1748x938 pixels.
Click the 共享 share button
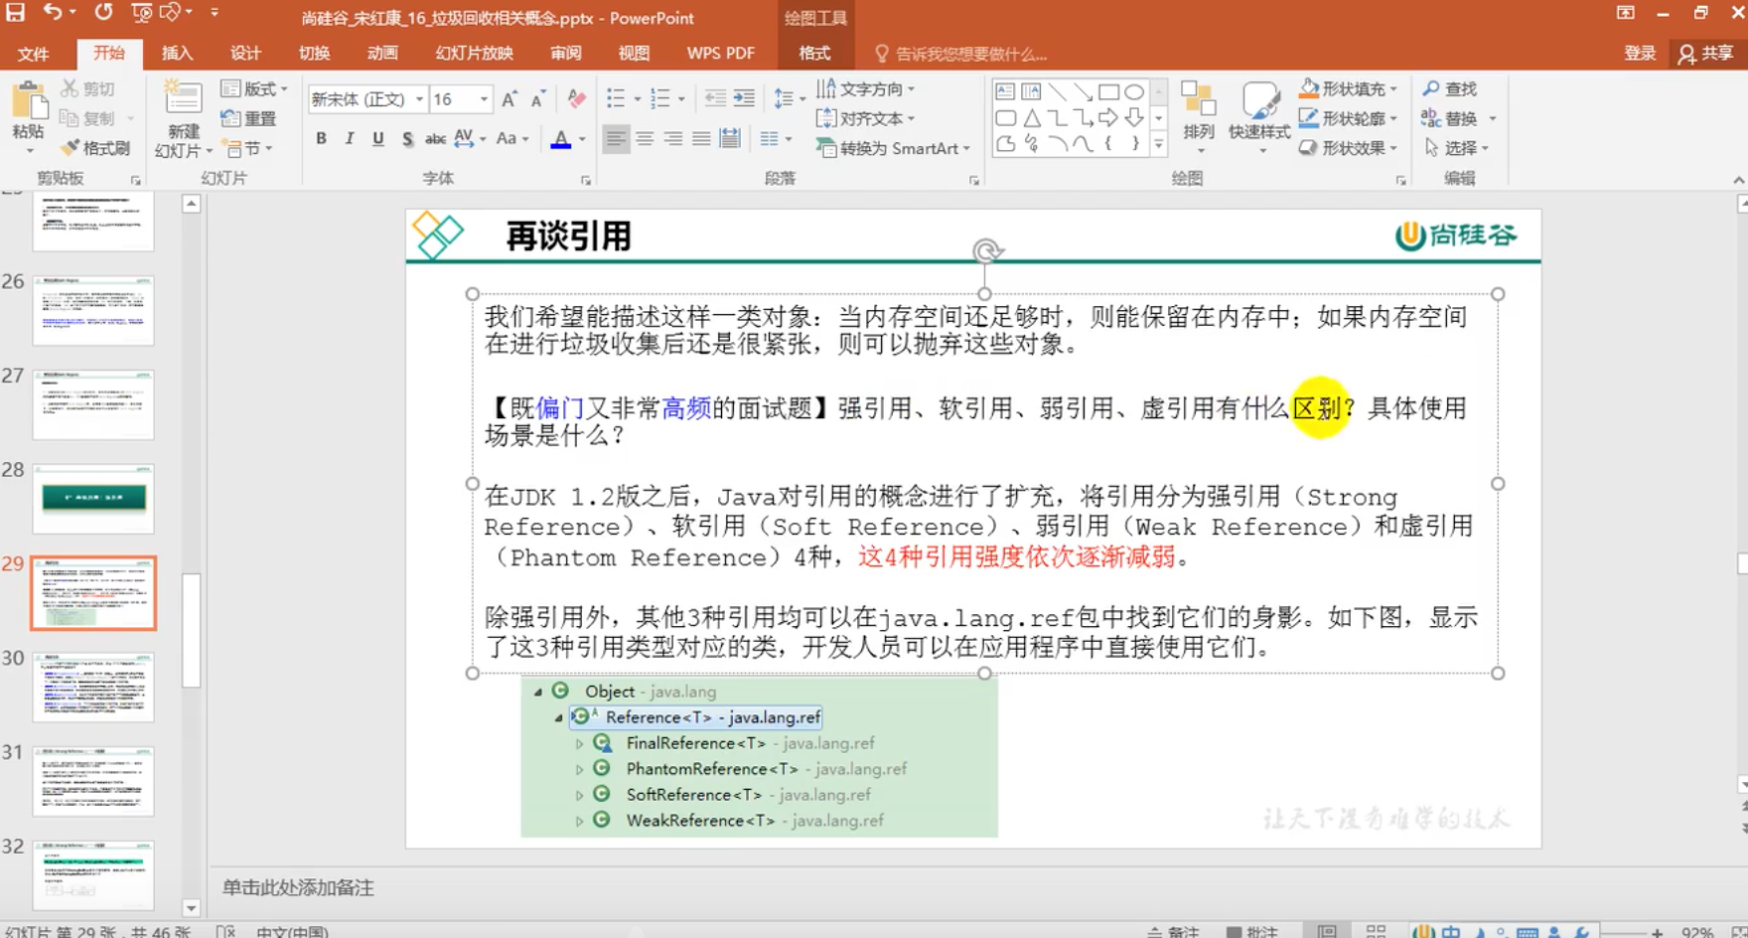tap(1706, 54)
